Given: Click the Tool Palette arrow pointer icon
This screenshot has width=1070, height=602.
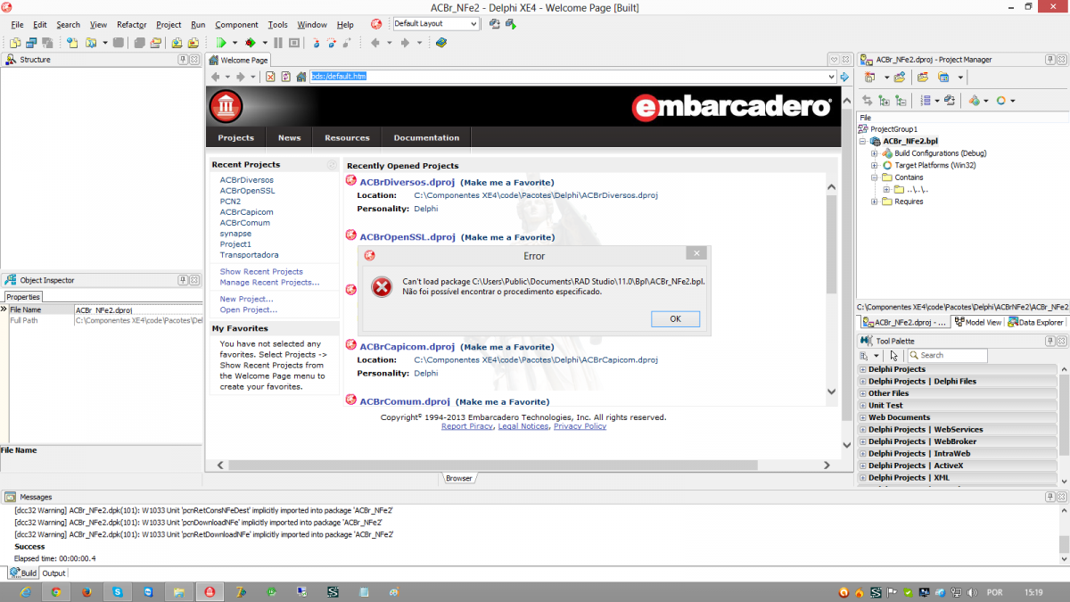Looking at the screenshot, I should tap(894, 355).
